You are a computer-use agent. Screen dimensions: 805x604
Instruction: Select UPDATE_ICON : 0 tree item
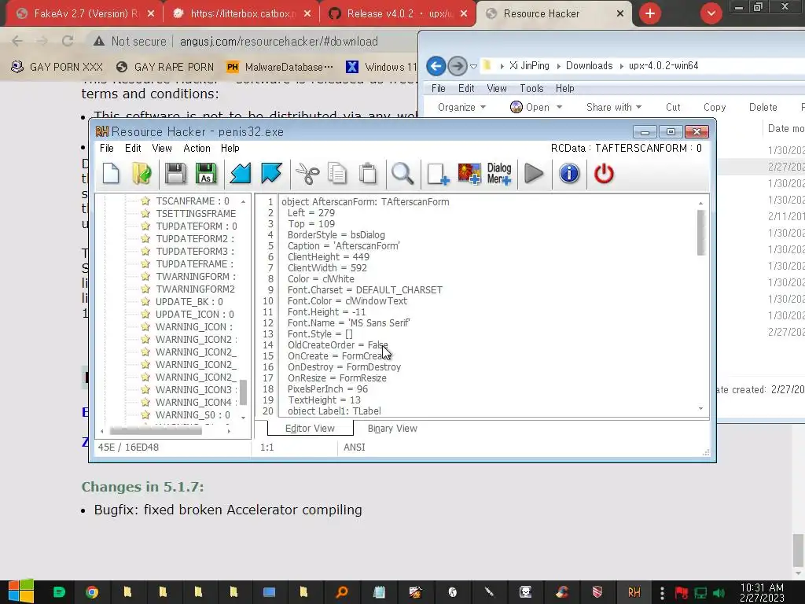point(195,315)
